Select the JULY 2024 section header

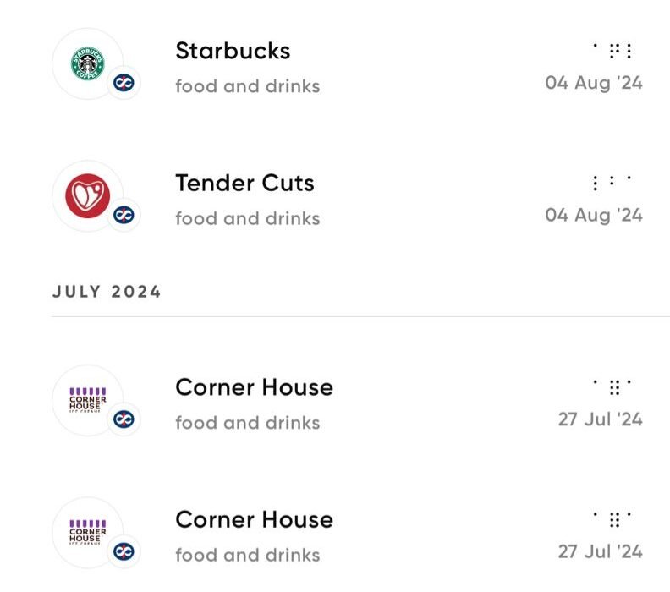[x=107, y=292]
